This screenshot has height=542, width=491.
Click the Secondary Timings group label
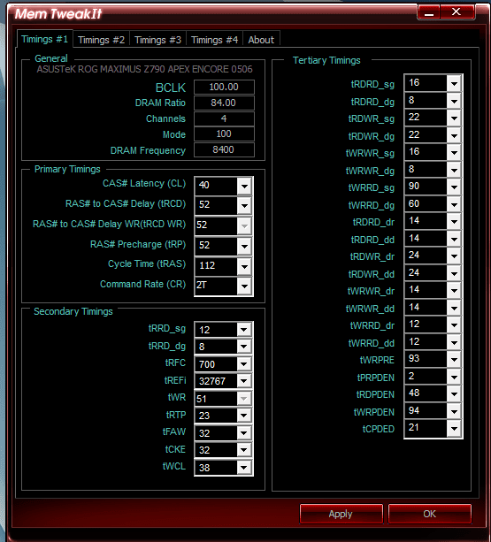click(73, 311)
